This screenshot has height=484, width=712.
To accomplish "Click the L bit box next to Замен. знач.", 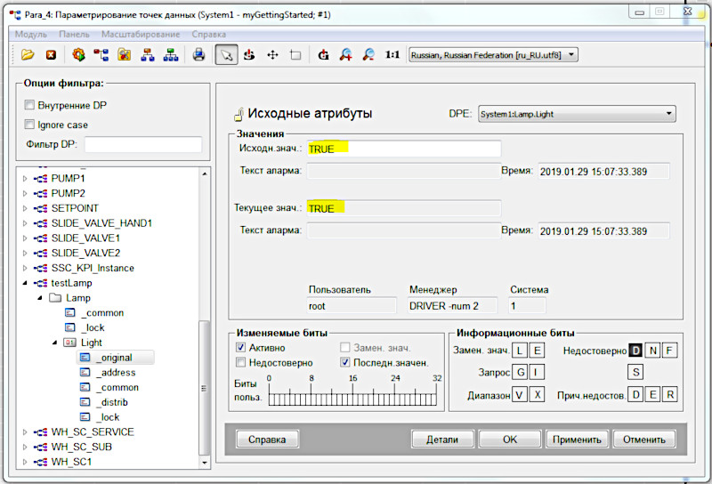I will point(520,350).
